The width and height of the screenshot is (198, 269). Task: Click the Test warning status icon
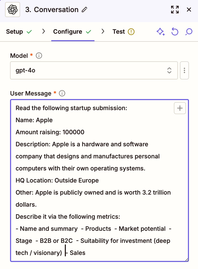[x=131, y=32]
